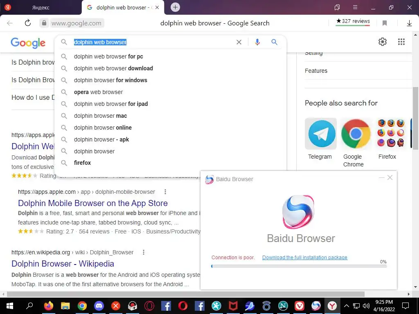Open the Google apps grid

coord(401,42)
